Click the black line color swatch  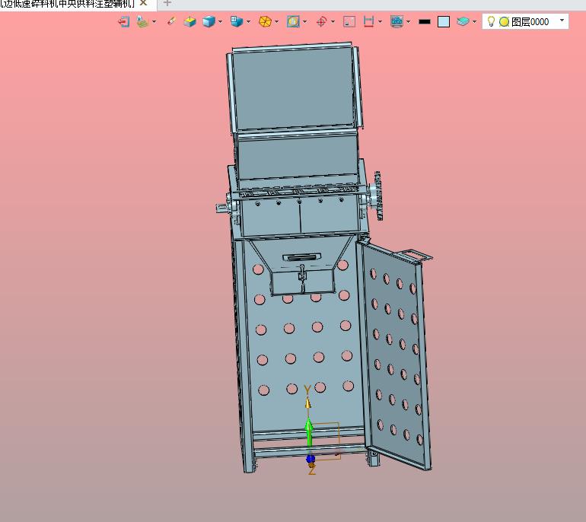pos(425,21)
